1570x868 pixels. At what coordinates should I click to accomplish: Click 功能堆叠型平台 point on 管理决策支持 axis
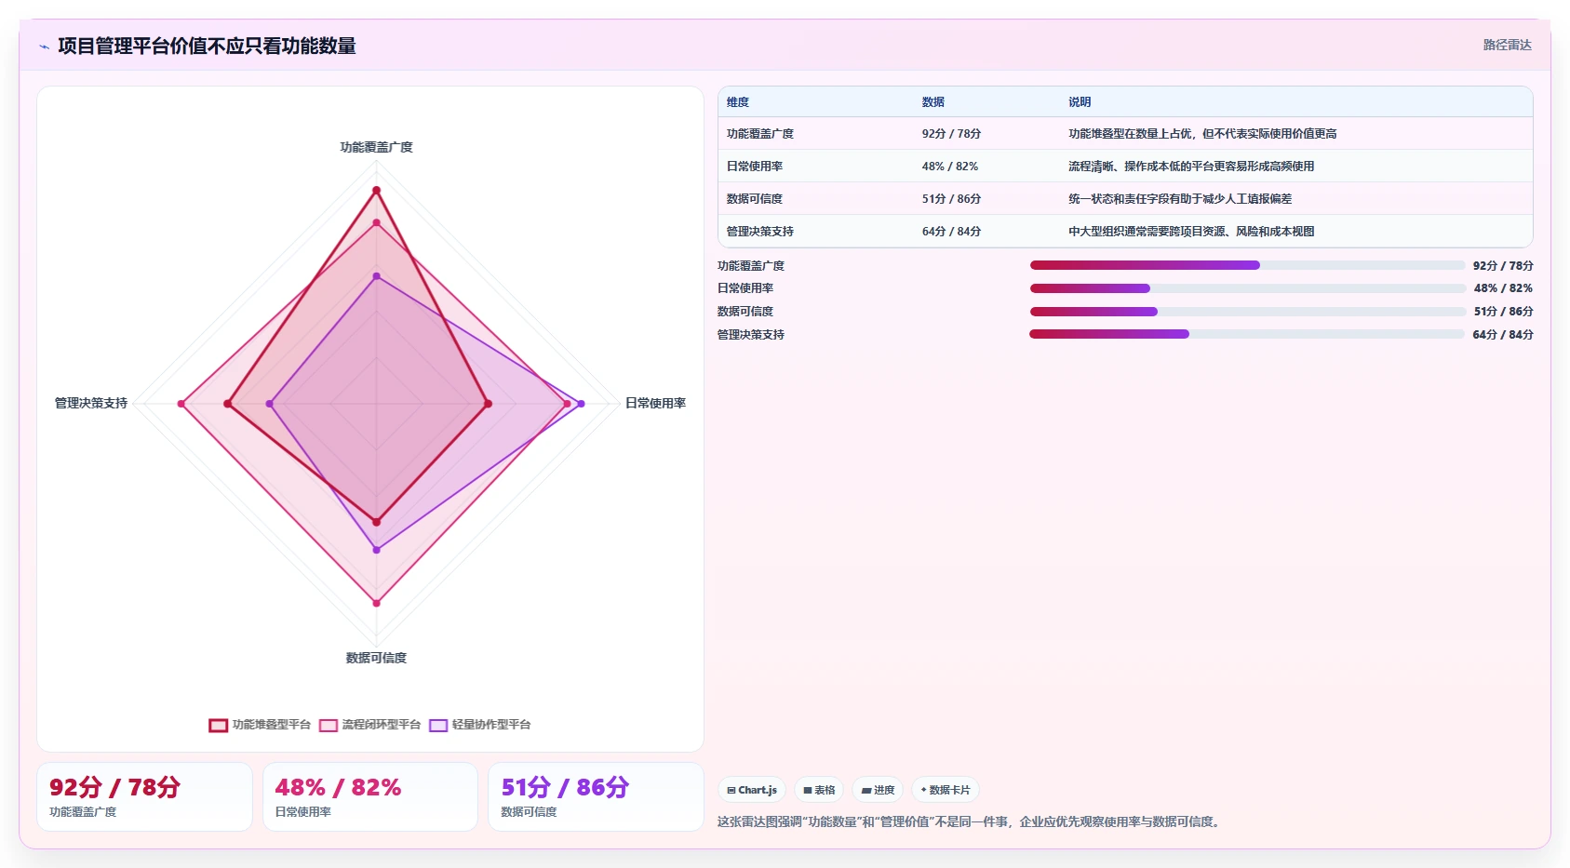coord(228,404)
